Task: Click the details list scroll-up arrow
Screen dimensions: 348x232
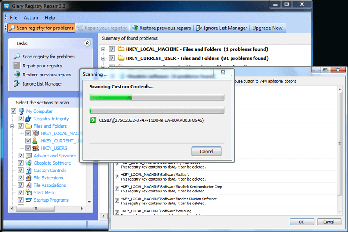Action: click(340, 89)
